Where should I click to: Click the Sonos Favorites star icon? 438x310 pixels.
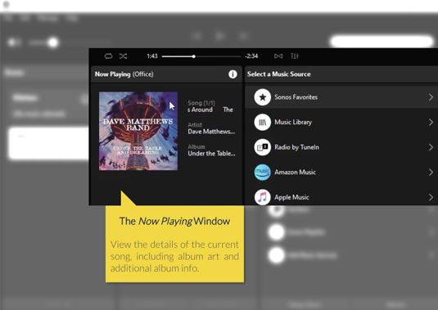coord(262,97)
